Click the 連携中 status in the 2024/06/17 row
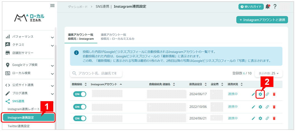This screenshot has height=132, width=296. click(233, 94)
